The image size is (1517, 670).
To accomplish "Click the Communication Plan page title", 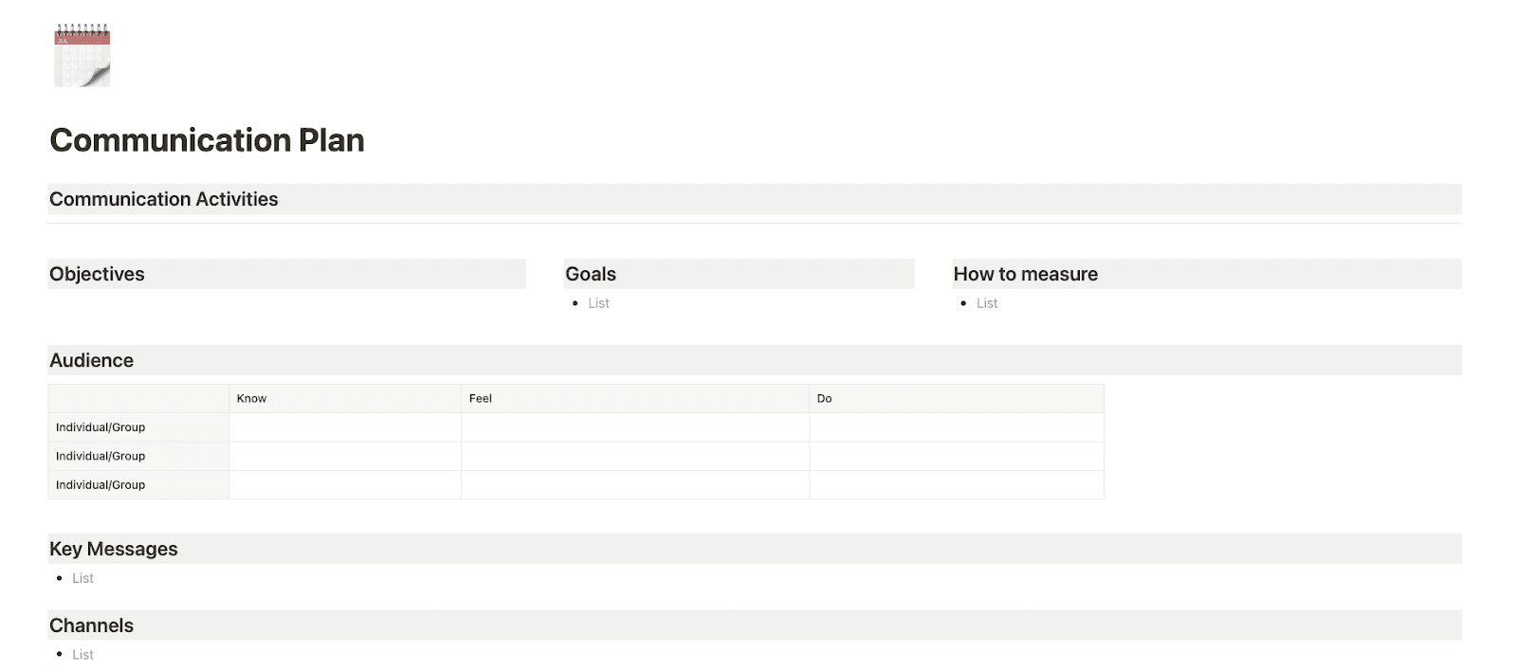I will (x=207, y=140).
